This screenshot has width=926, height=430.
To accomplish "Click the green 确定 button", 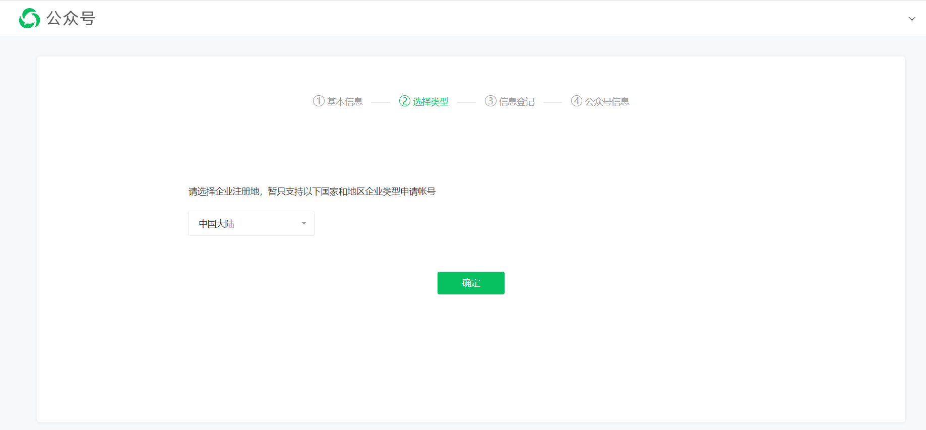I will point(471,283).
